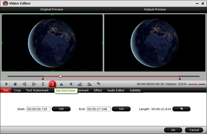
Task: Rotate video 90 degrees counterclockwise
Action: [80, 84]
